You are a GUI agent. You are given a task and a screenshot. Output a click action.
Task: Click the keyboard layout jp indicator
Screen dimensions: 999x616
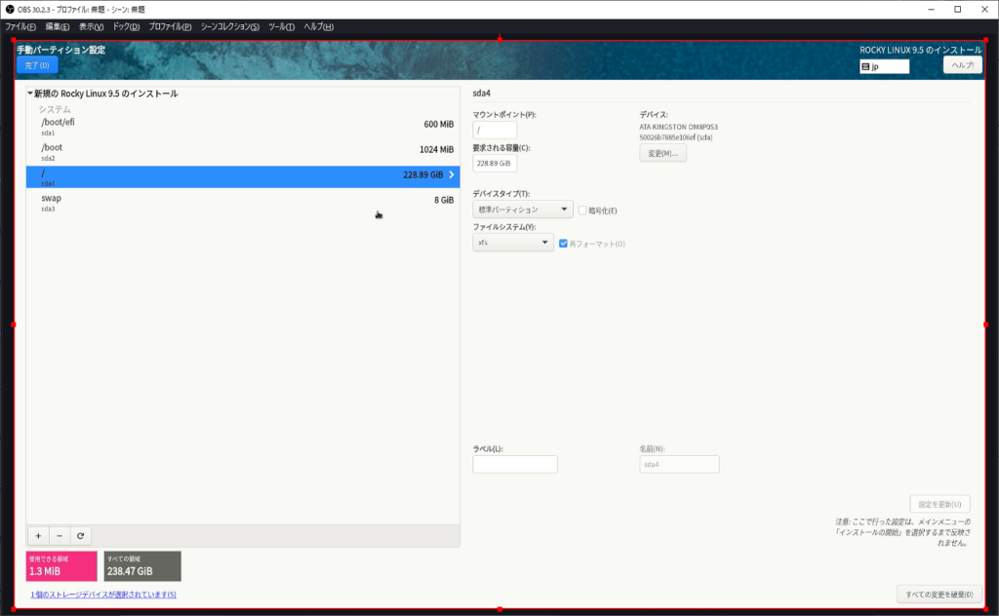884,66
